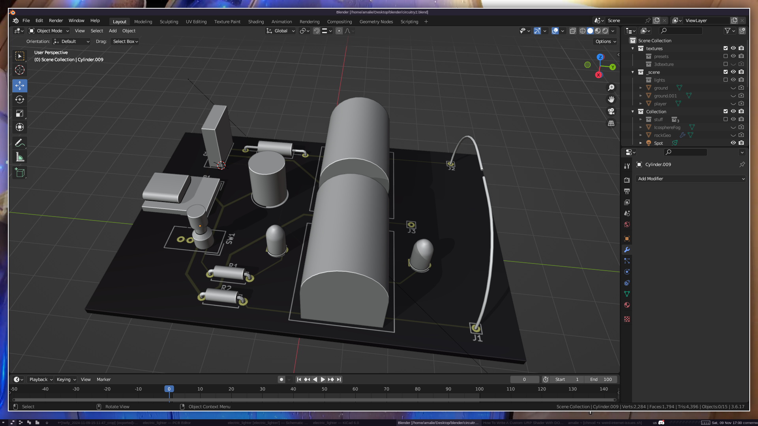
Task: Select the Measure tool
Action: [x=20, y=157]
